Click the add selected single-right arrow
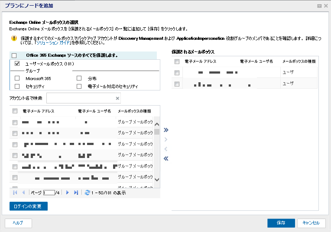 pyautogui.click(x=166, y=139)
